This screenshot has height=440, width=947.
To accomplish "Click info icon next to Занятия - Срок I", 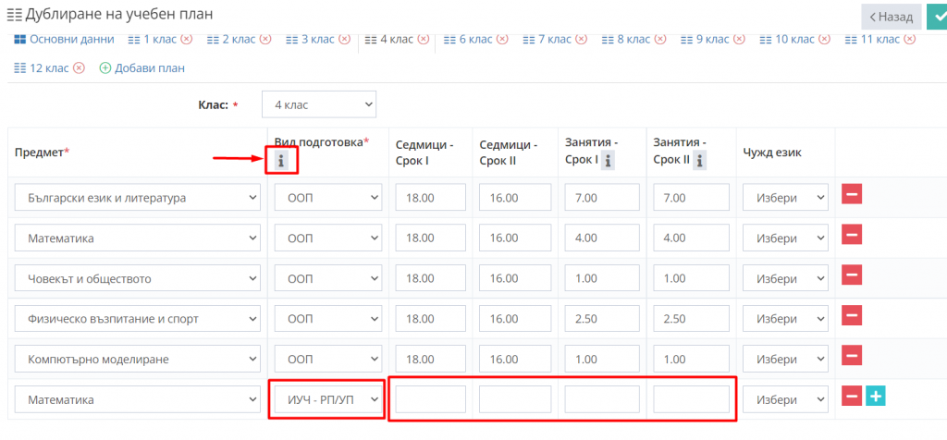I will pyautogui.click(x=609, y=161).
